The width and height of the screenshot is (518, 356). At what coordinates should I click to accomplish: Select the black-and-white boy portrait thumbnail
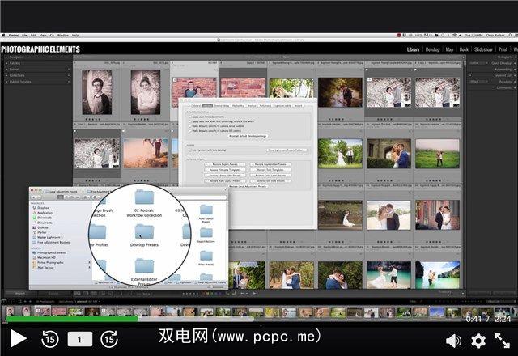tap(97, 92)
